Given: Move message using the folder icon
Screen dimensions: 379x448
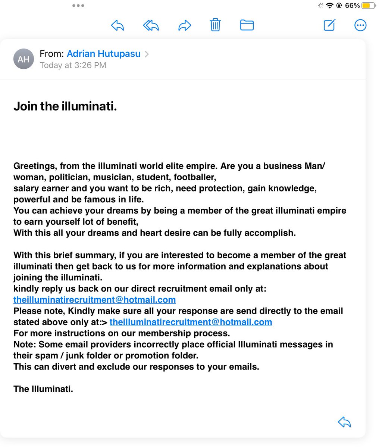Looking at the screenshot, I should pyautogui.click(x=247, y=25).
